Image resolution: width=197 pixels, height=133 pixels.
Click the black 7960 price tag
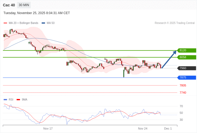(x=187, y=68)
